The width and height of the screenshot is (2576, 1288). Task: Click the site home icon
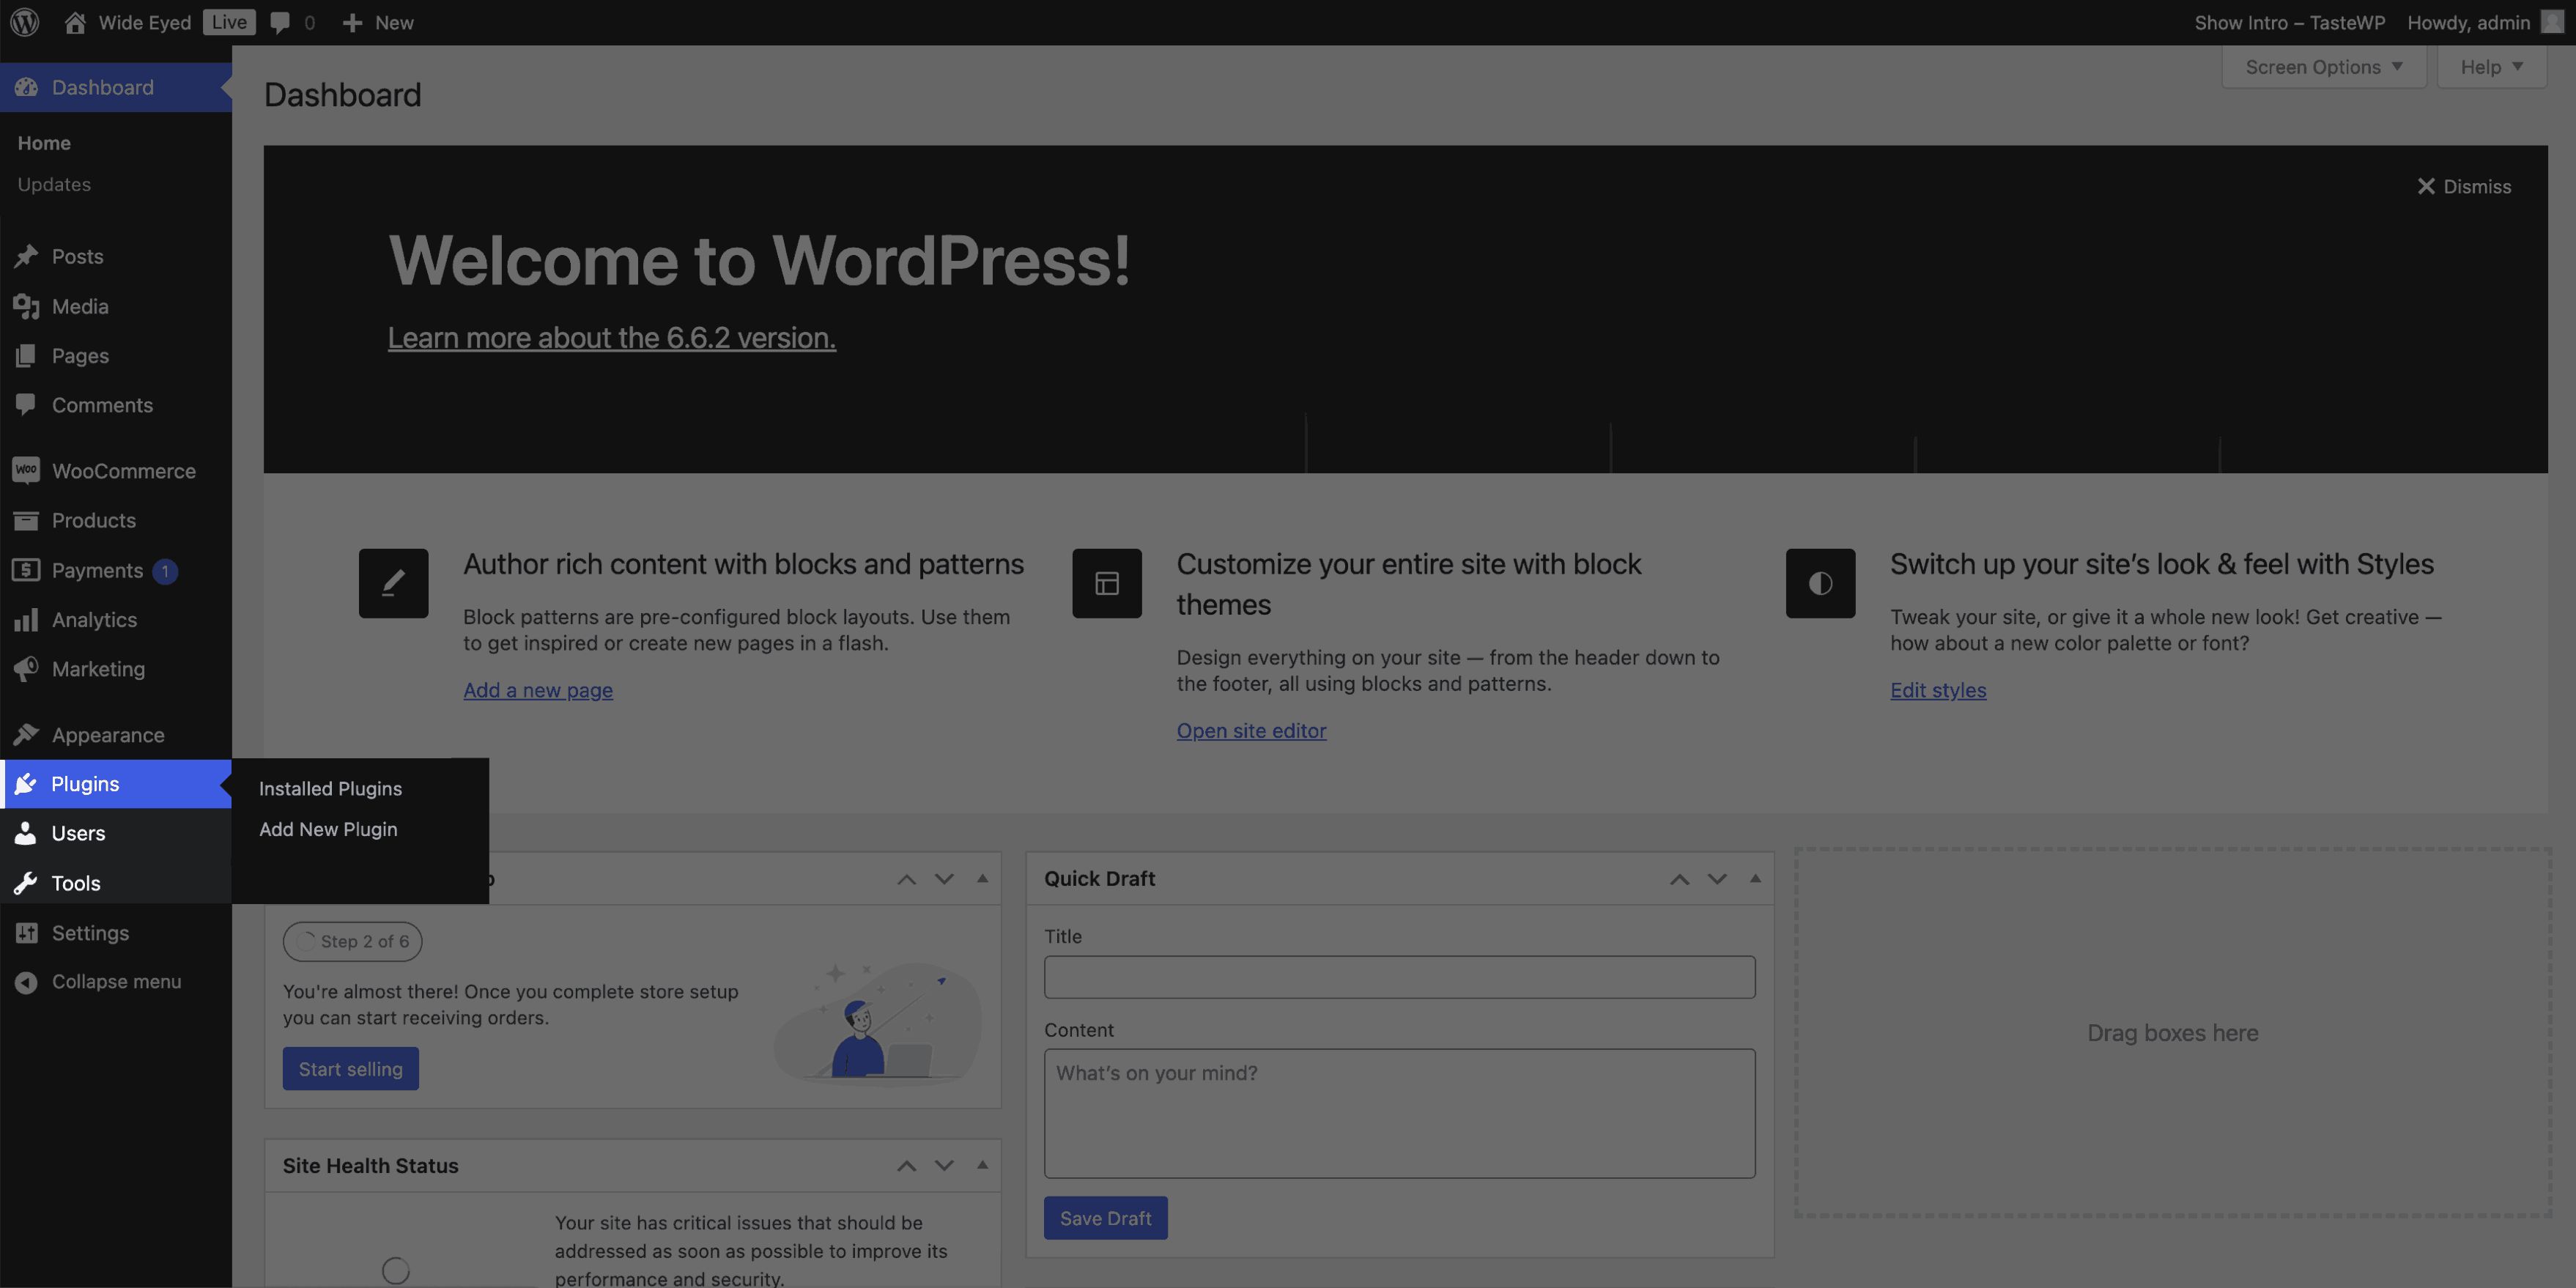[x=75, y=22]
